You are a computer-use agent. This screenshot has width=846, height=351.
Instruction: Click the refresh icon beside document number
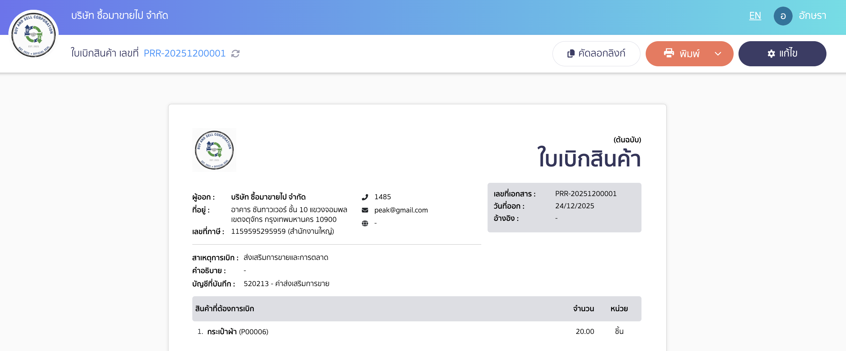236,53
